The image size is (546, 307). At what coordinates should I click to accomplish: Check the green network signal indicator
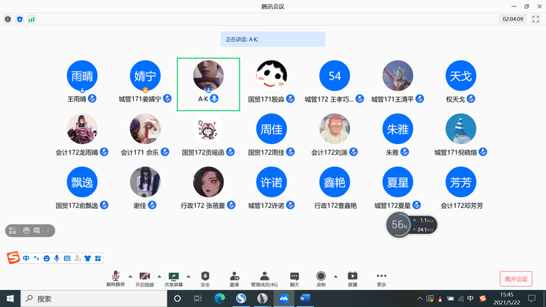pyautogui.click(x=31, y=19)
